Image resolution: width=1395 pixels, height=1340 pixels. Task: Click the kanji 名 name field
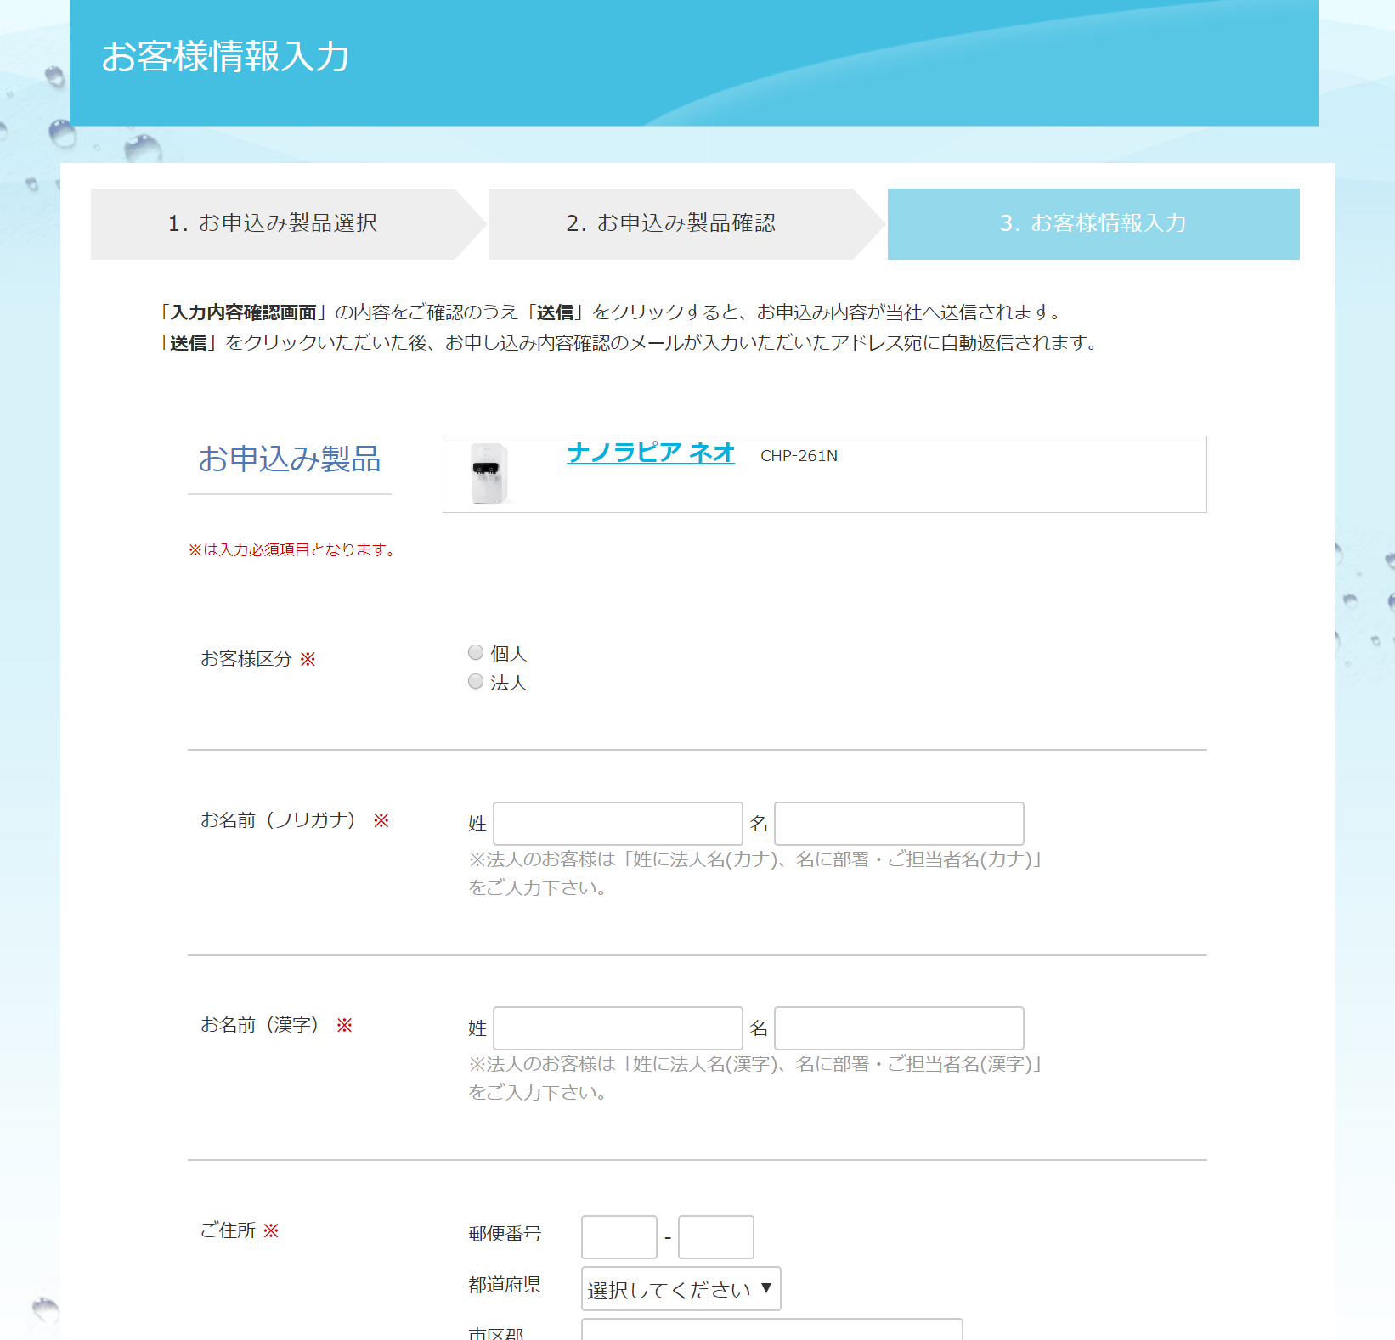(899, 1028)
